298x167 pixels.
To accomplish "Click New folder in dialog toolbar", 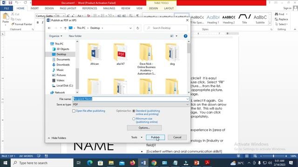I will [75, 36].
